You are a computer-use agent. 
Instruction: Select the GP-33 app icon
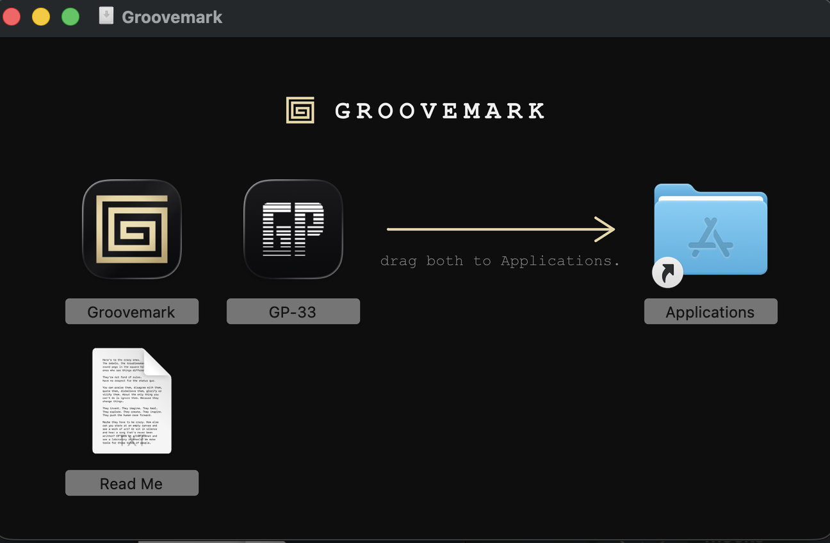click(x=293, y=229)
